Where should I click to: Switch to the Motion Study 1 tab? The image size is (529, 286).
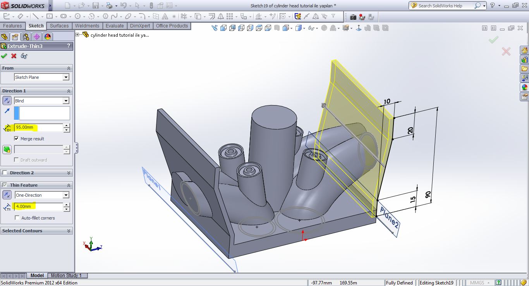[x=66, y=276]
